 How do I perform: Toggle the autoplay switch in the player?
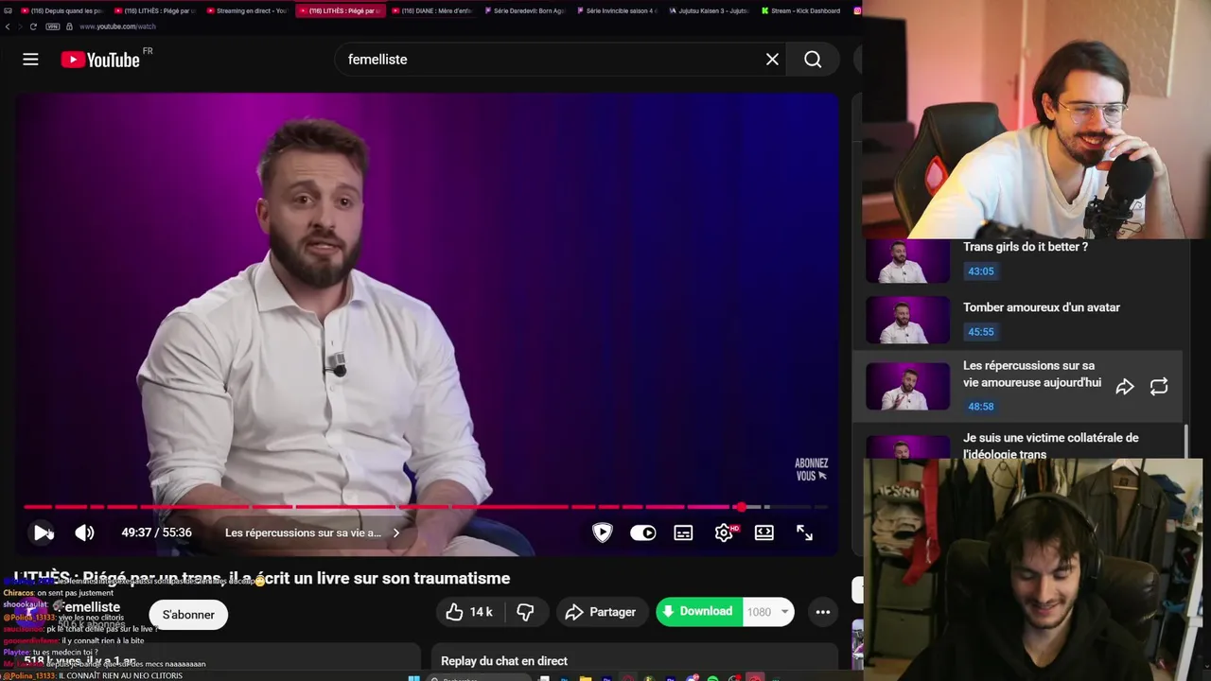(642, 533)
